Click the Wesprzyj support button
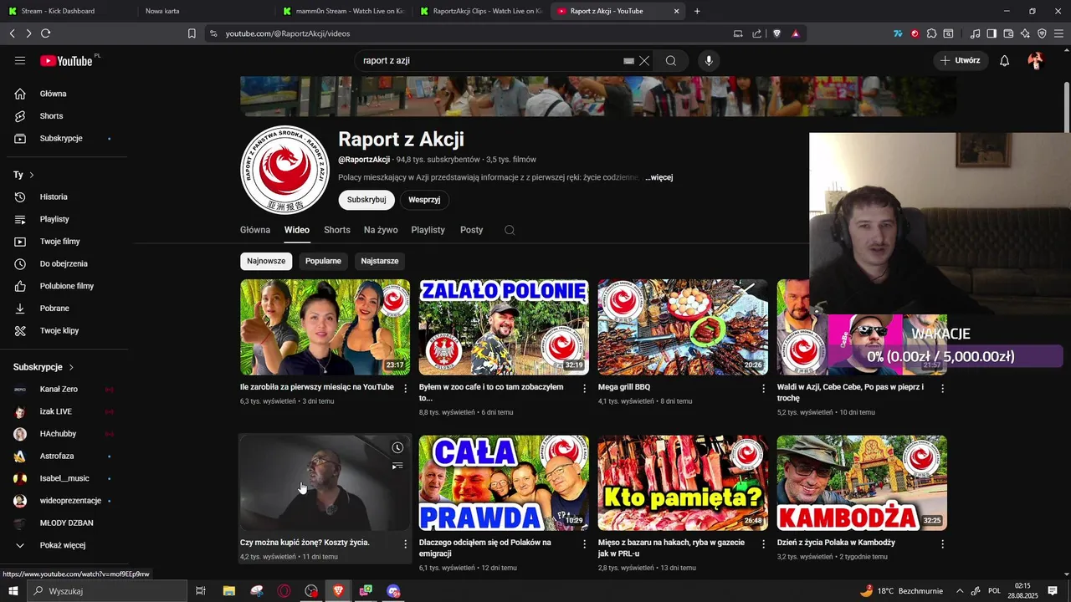The image size is (1071, 602). click(425, 200)
